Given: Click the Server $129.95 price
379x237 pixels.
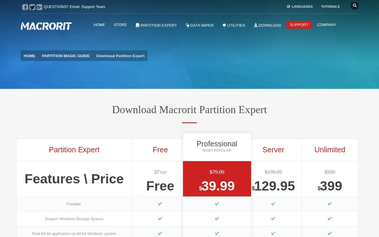Looking at the screenshot, I should pos(273,186).
